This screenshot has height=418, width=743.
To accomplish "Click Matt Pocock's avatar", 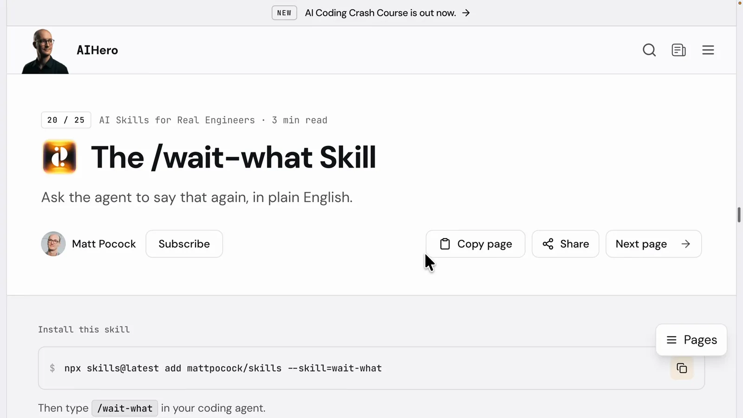I will tap(53, 244).
